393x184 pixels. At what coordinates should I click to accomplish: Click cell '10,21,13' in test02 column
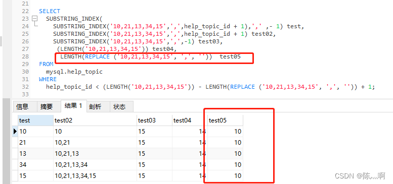click(95, 153)
